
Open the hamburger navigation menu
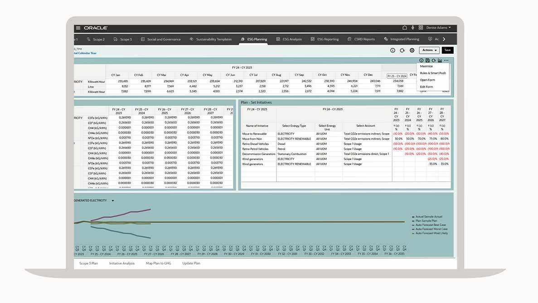78,28
